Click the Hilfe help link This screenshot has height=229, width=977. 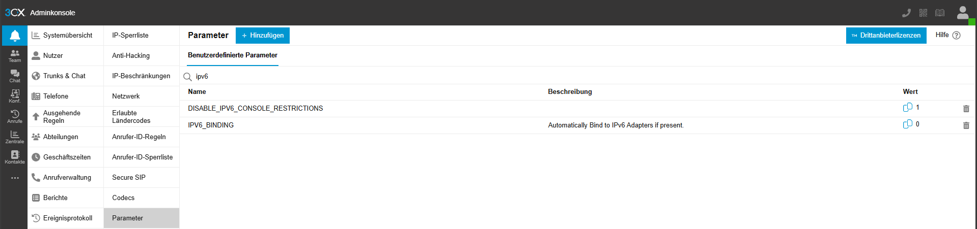tap(947, 35)
